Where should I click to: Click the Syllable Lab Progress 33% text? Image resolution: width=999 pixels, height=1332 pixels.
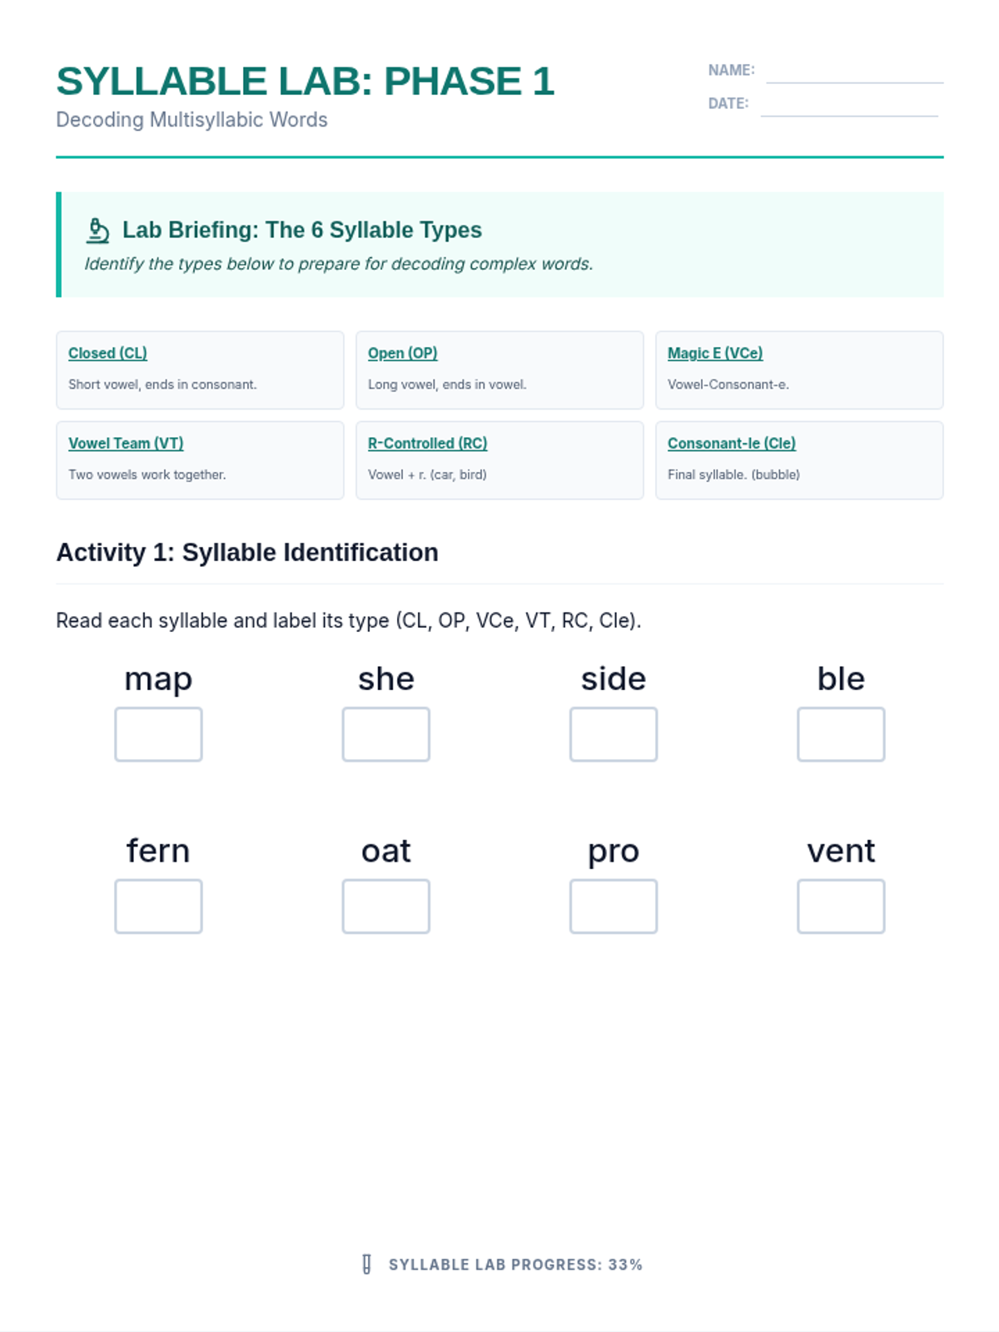point(515,1265)
